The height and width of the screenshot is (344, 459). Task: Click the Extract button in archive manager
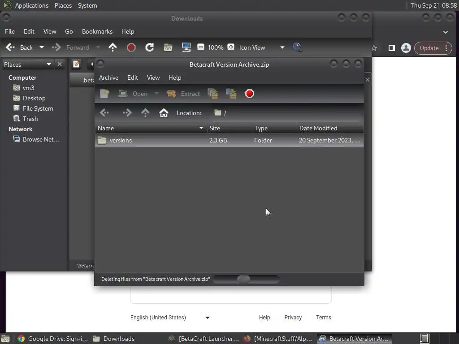click(x=183, y=94)
